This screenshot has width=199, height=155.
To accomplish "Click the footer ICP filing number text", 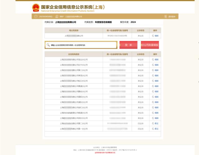I will (128, 150).
